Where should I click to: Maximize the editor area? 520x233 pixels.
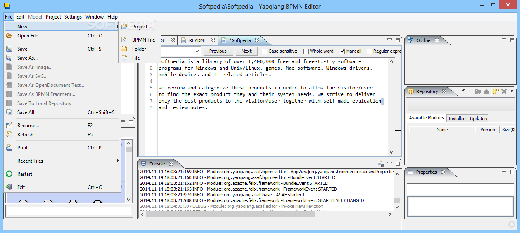[398, 40]
